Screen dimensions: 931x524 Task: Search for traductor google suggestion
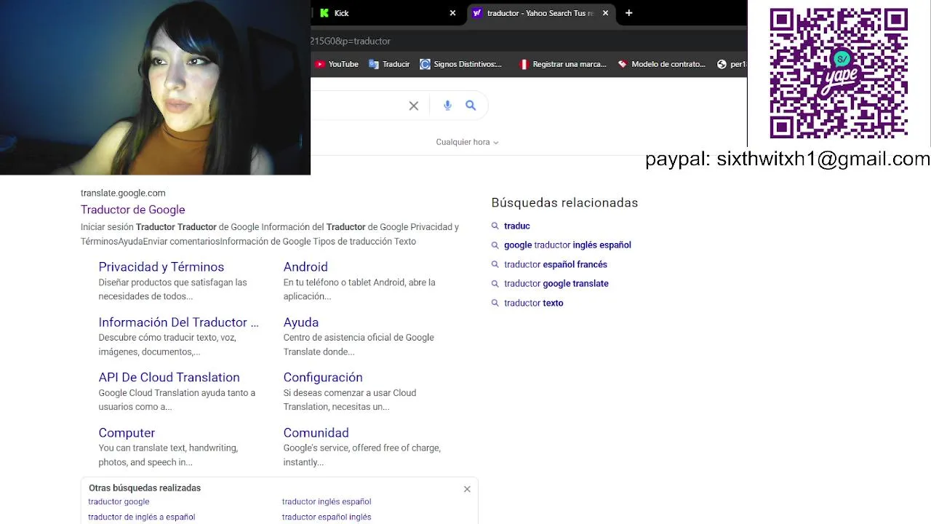point(119,501)
